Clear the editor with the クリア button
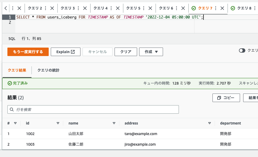258x157 pixels. coord(126,52)
